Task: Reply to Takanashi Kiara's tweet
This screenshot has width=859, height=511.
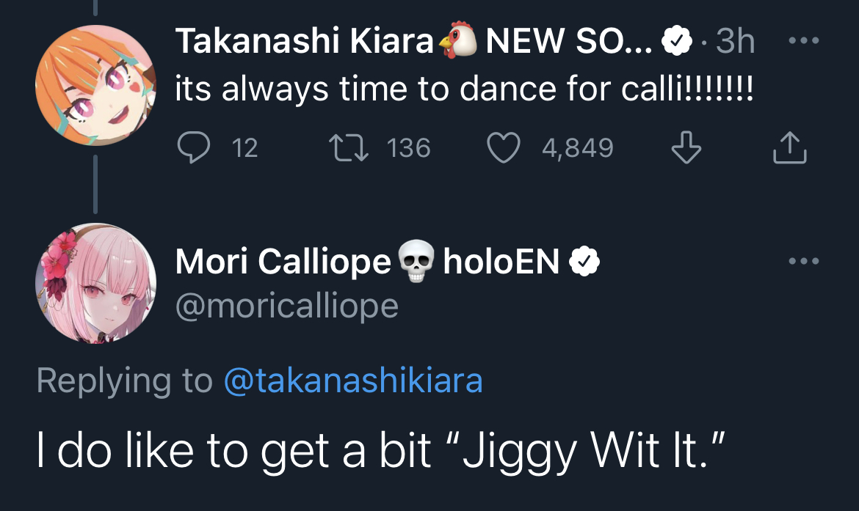Action: pyautogui.click(x=194, y=148)
